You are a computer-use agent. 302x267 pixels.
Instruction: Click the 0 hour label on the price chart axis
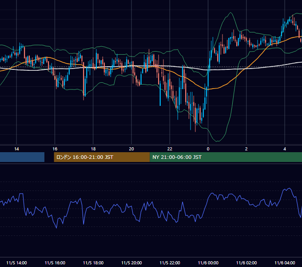[x=208, y=149]
